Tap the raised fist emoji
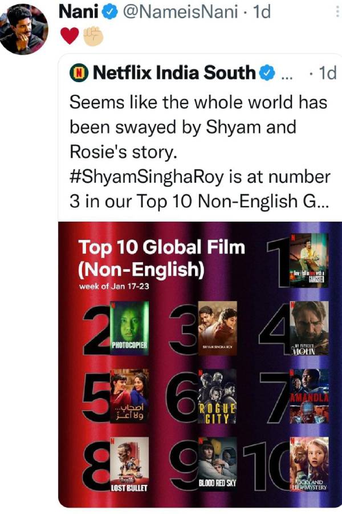The image size is (342, 514). pos(93,36)
